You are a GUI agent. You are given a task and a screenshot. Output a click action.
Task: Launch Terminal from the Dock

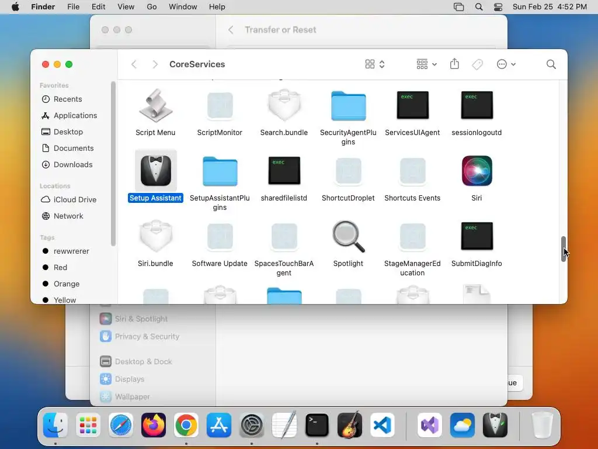[317, 425]
